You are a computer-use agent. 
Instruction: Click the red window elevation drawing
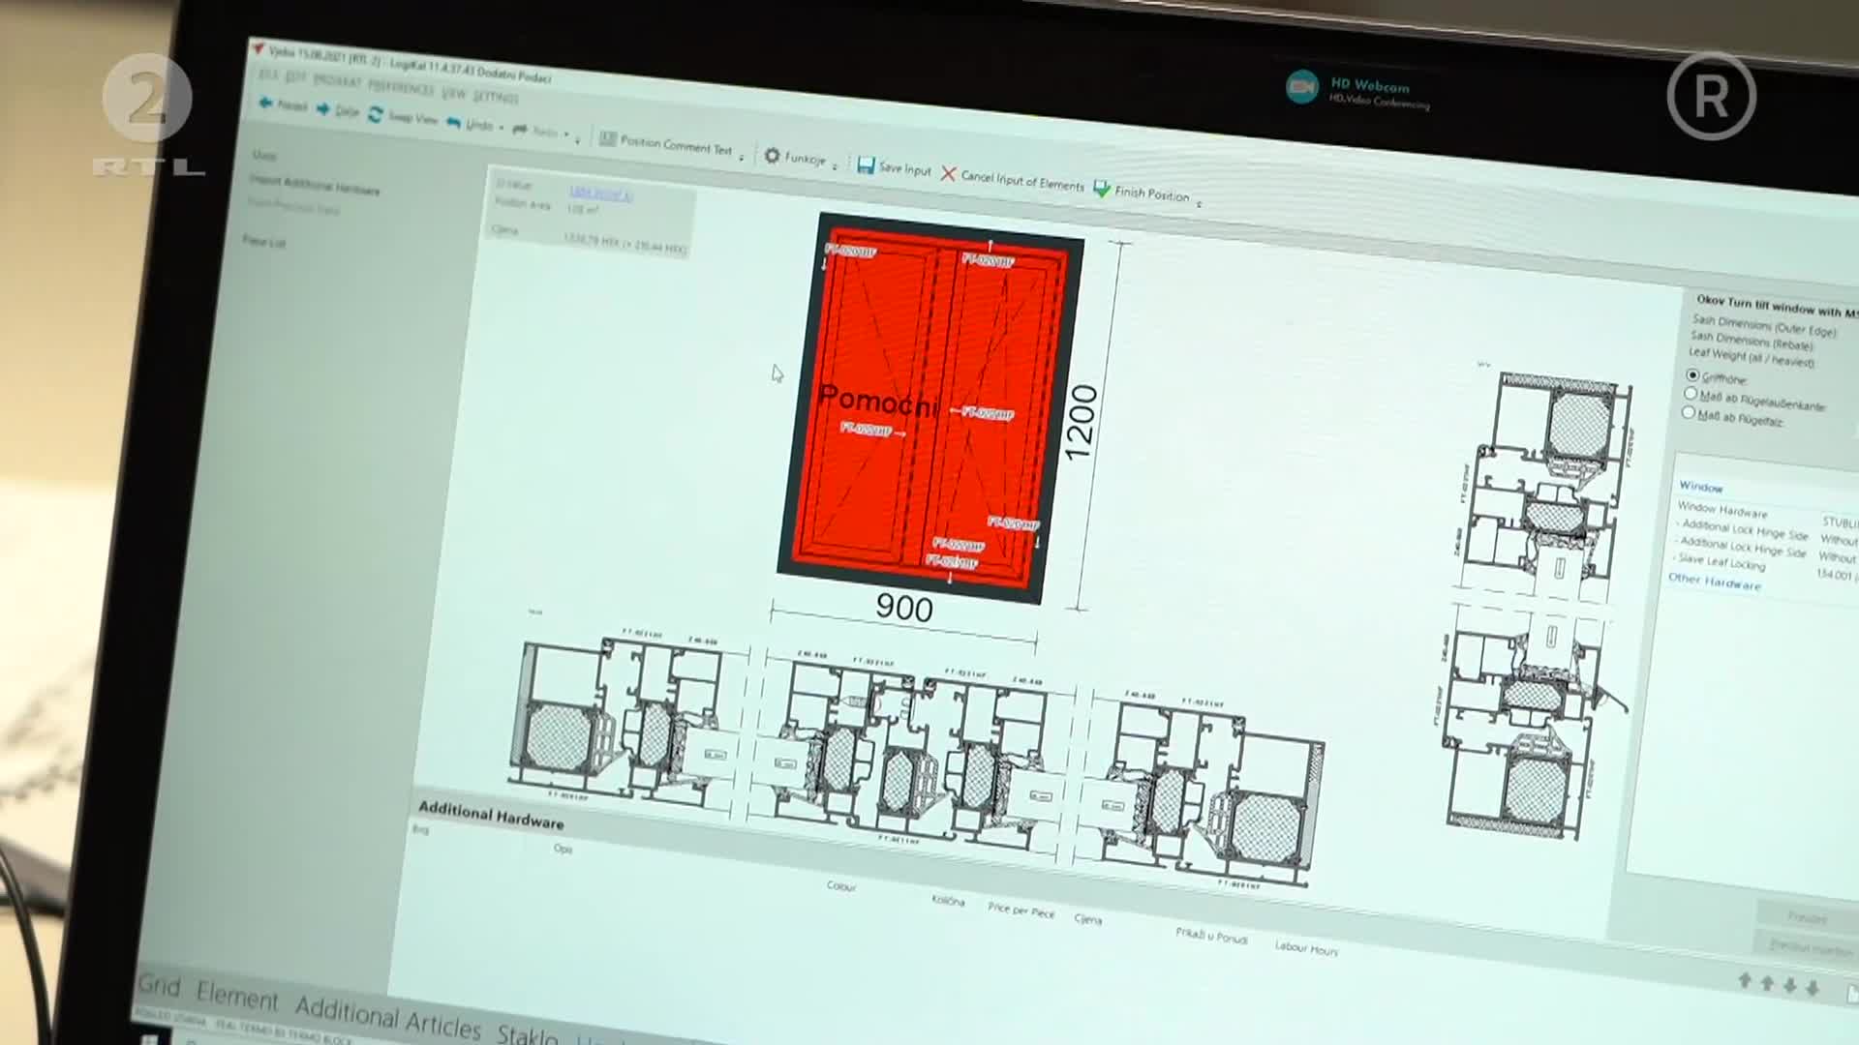(929, 406)
